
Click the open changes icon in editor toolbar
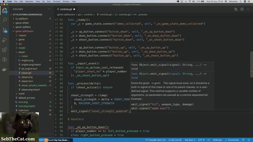pos(236,9)
